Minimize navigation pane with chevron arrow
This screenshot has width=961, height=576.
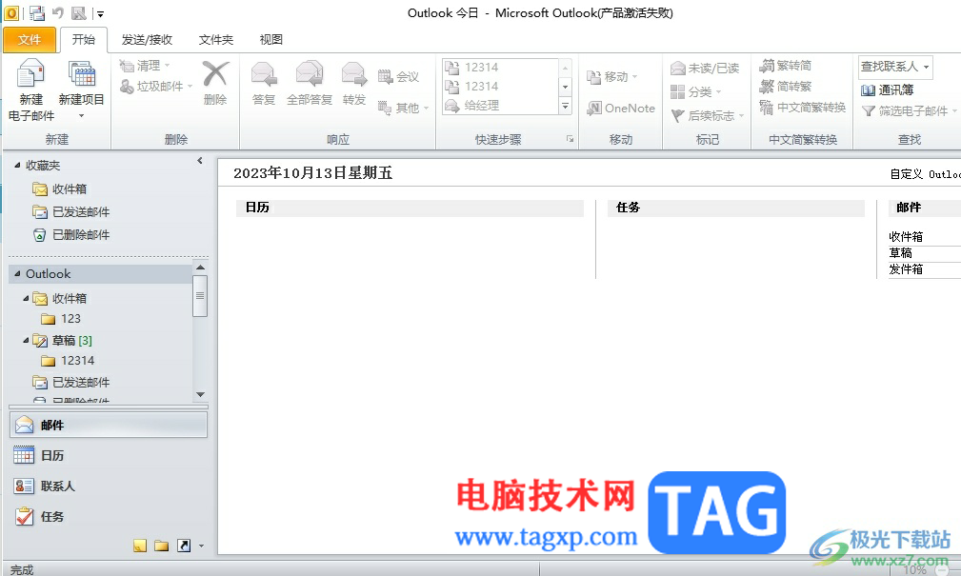200,161
